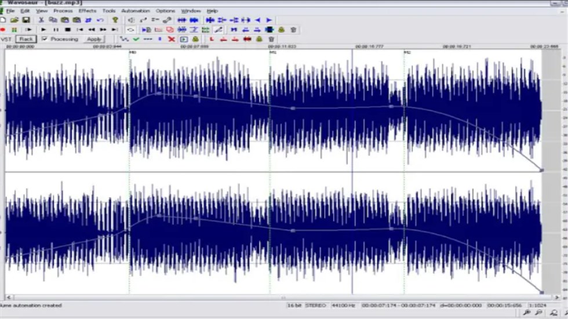Click the Apply button

tap(94, 39)
